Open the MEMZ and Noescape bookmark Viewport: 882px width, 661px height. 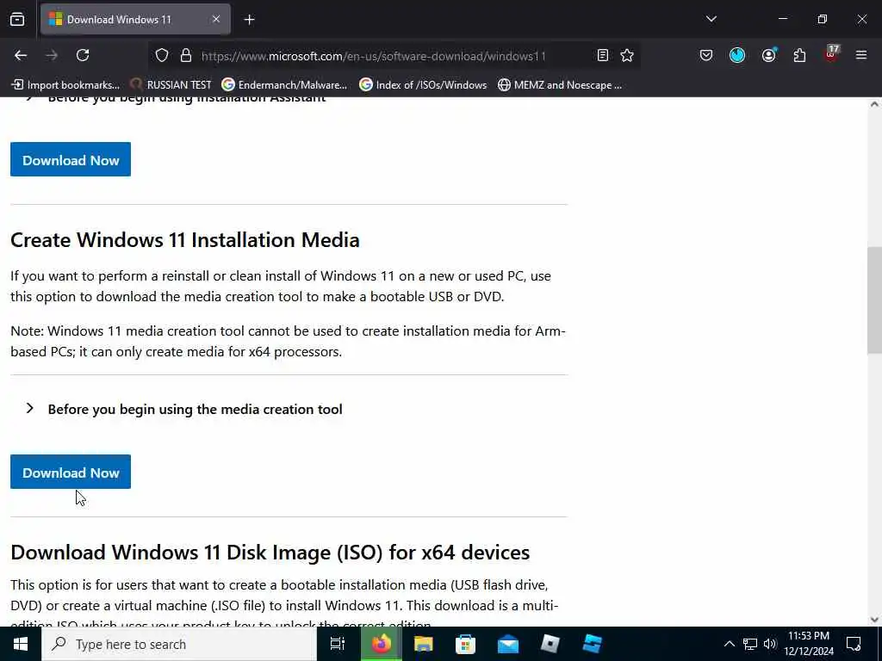560,85
